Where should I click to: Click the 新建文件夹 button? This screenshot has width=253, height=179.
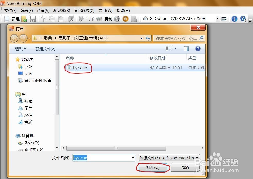[45, 49]
